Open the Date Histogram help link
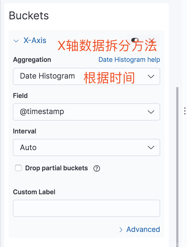Viewport: 187px width, 247px height. tap(129, 60)
